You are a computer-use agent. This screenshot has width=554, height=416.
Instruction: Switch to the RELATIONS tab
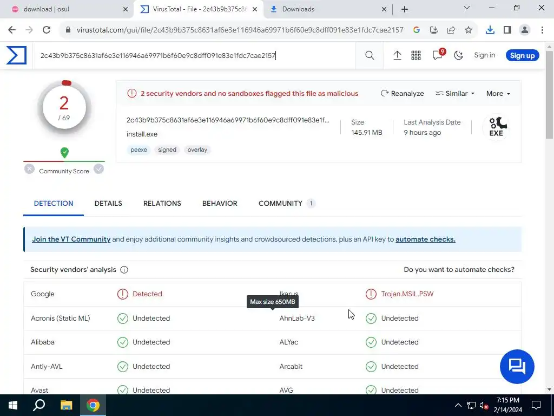coord(162,204)
